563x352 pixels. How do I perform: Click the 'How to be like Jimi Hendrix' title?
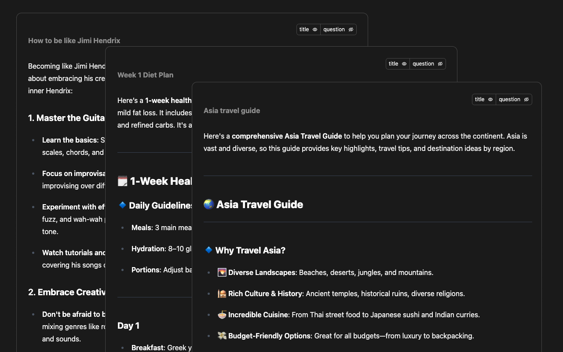[74, 40]
